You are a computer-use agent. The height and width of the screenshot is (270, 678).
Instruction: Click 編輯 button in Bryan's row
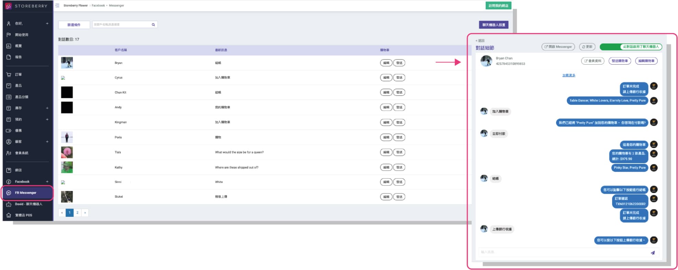386,63
